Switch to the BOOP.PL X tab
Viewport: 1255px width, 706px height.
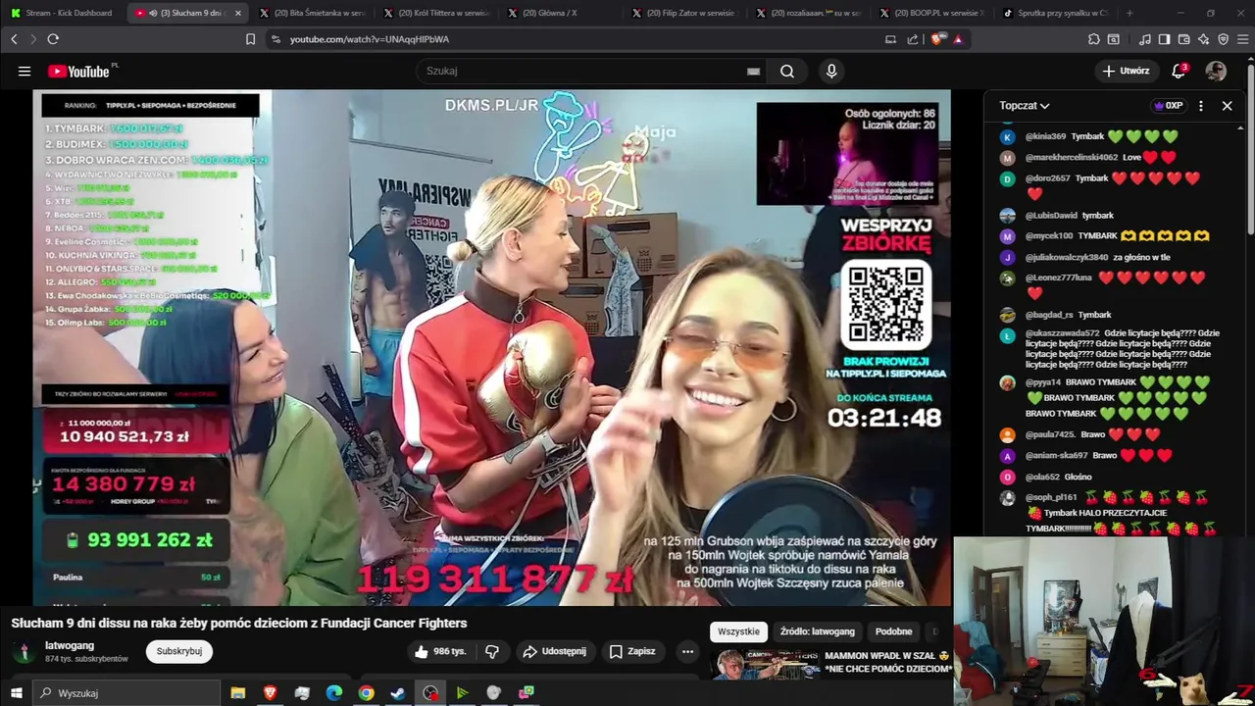[933, 13]
